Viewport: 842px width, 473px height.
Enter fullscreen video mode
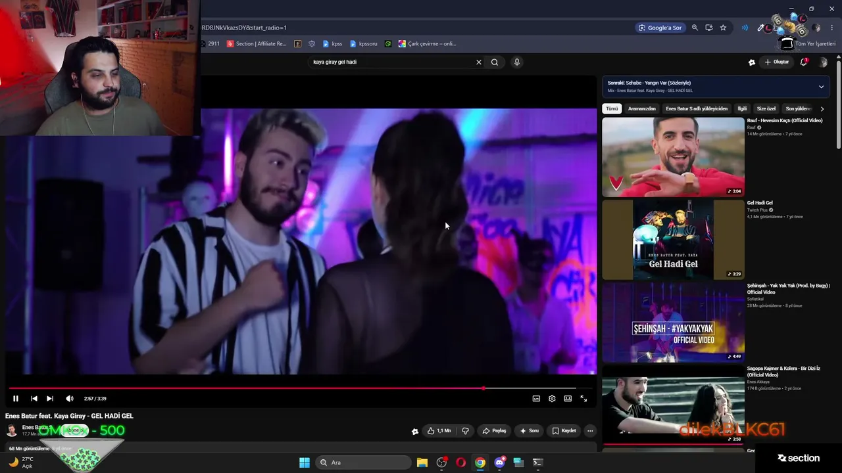pos(583,398)
